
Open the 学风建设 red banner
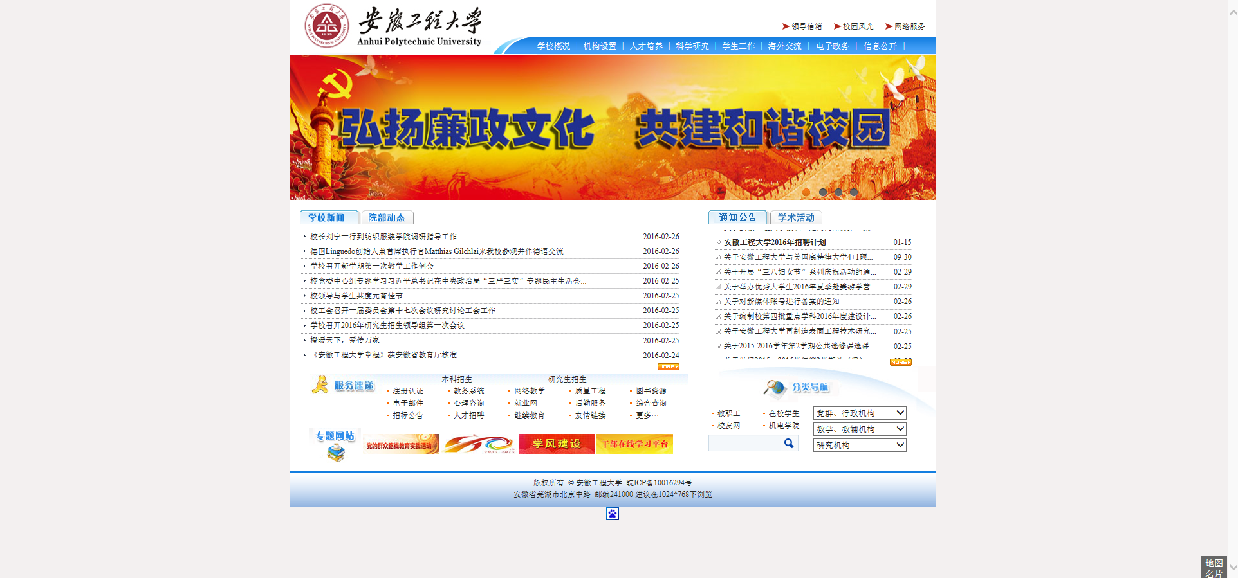click(x=556, y=444)
